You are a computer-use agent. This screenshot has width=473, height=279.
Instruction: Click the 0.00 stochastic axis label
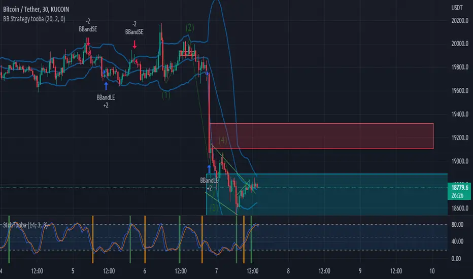456,259
